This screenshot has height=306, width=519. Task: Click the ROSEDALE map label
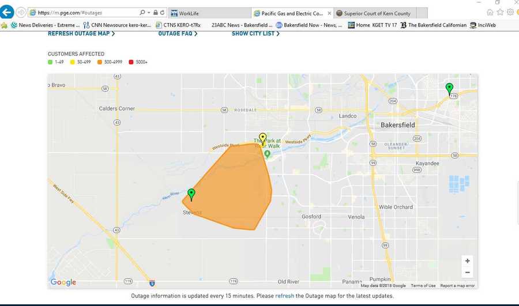[x=245, y=110]
